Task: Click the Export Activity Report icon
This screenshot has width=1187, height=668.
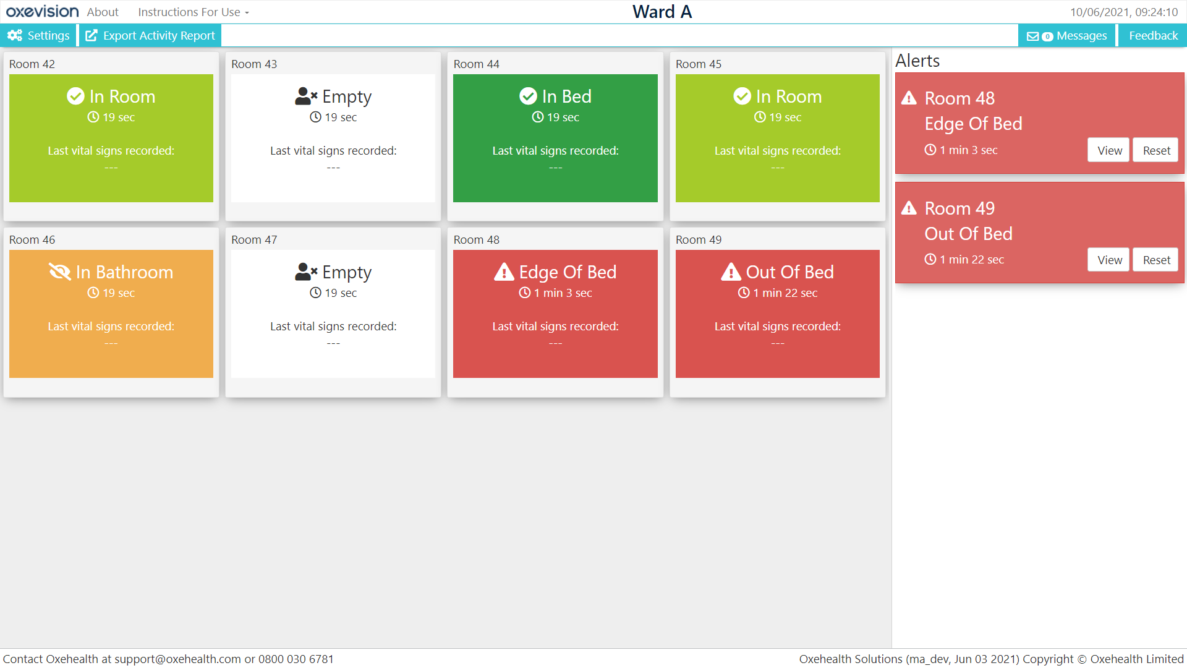Action: pos(91,35)
